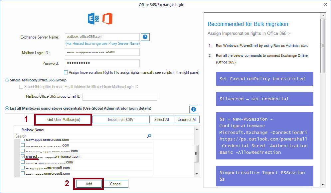Click 'For Hosted Exchange use Proxy Server Name' text
This screenshot has width=331, height=193.
coord(102,44)
